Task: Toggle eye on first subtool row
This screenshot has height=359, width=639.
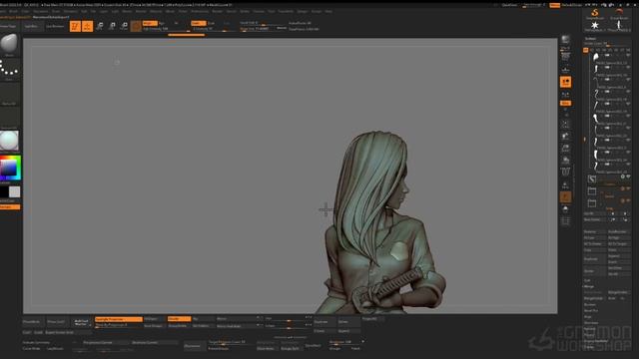Action: tap(629, 56)
